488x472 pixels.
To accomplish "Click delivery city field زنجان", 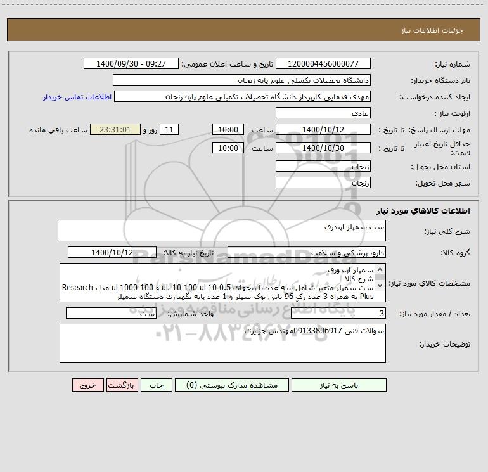I will point(323,182).
